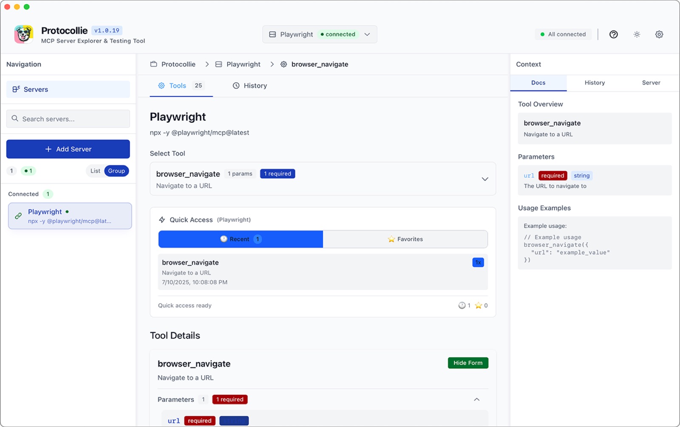Click the 1x usage badge
The image size is (680, 427).
click(478, 263)
